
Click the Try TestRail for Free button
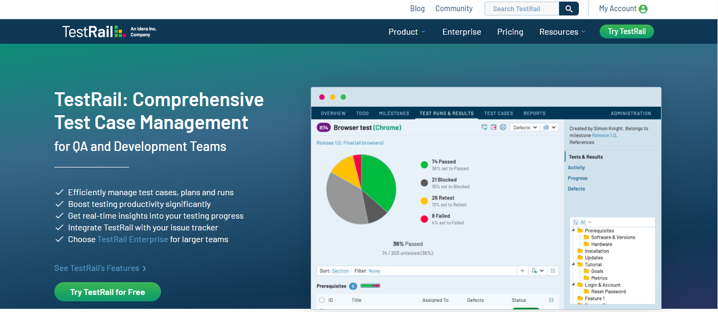point(108,292)
